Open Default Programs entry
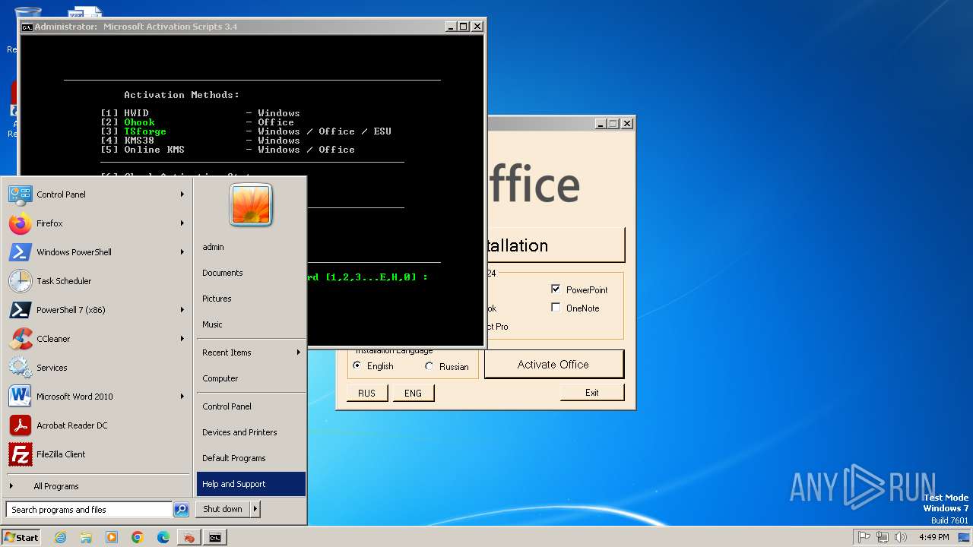Image resolution: width=973 pixels, height=547 pixels. (x=251, y=458)
